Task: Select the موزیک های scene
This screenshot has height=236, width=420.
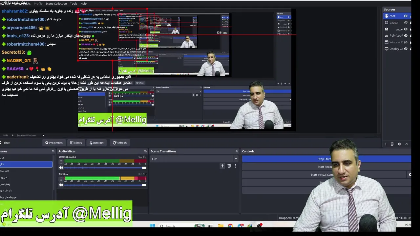Action: click(26, 197)
